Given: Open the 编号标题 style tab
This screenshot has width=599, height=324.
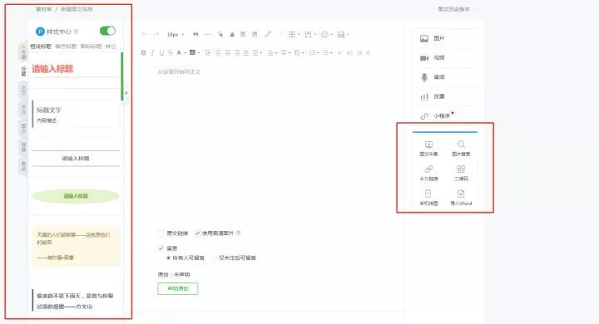Looking at the screenshot, I should click(x=66, y=47).
